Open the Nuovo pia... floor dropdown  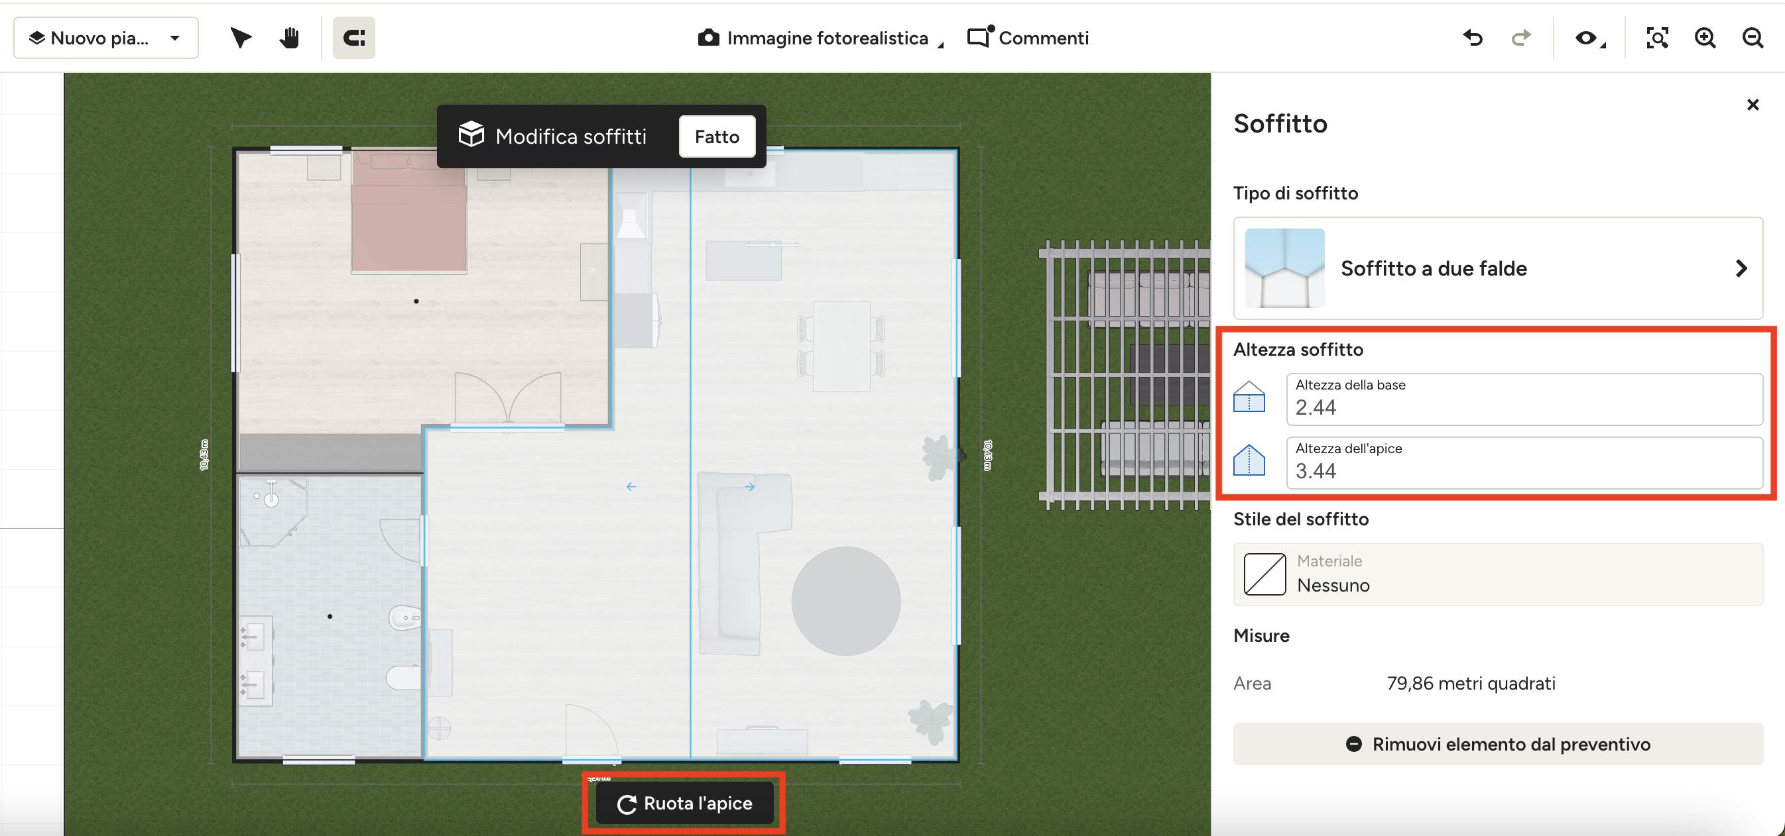[106, 37]
